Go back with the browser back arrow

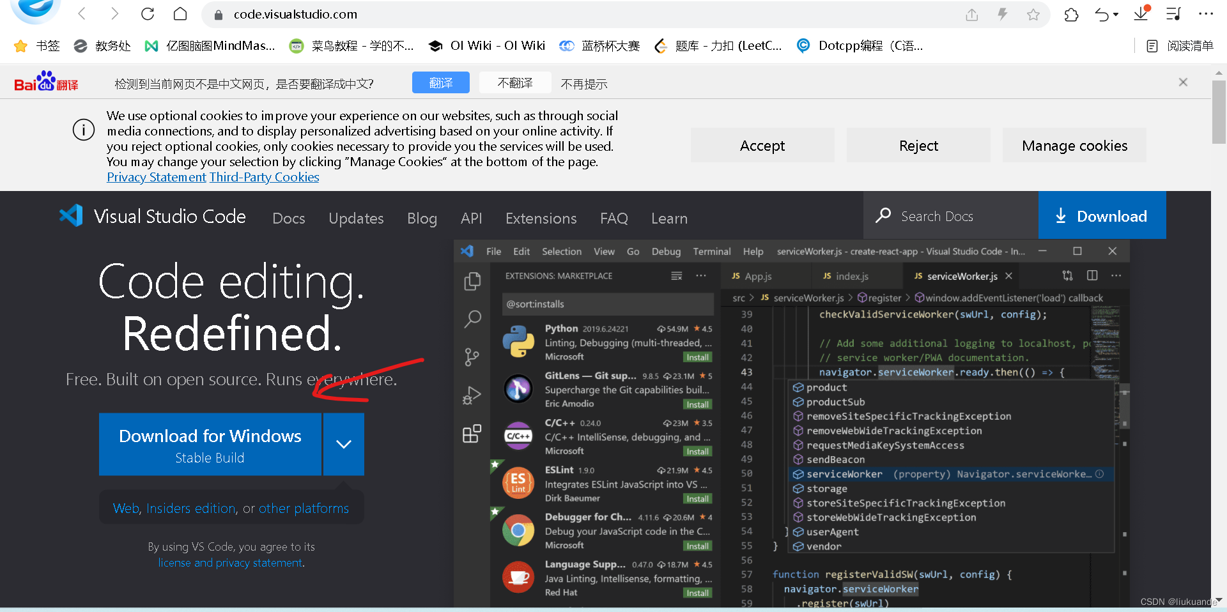coord(82,14)
